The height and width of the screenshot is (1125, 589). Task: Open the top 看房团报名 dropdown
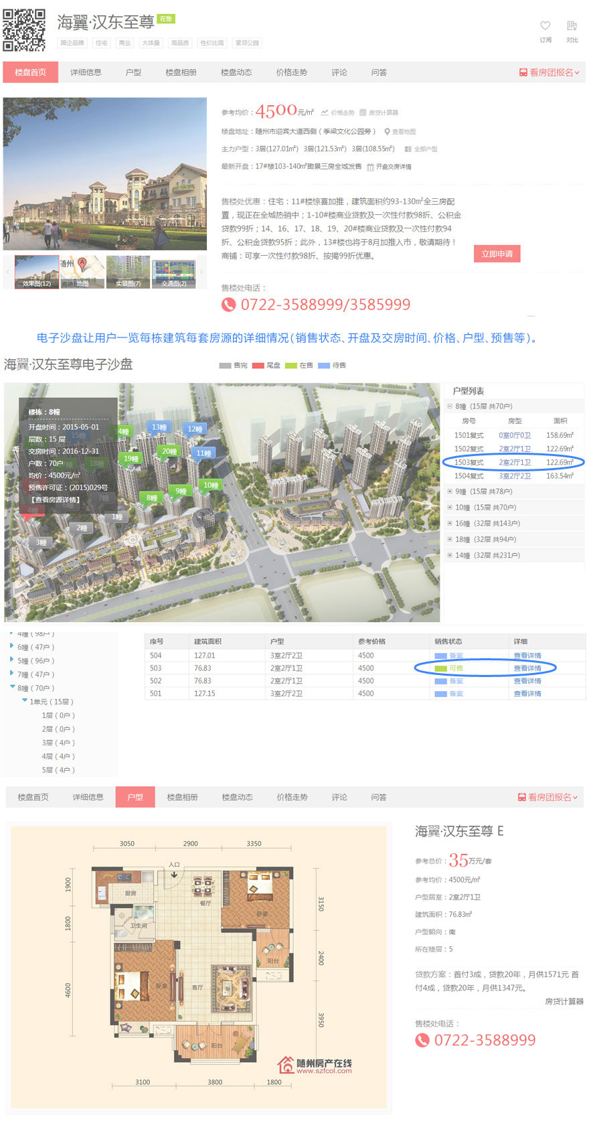[550, 72]
